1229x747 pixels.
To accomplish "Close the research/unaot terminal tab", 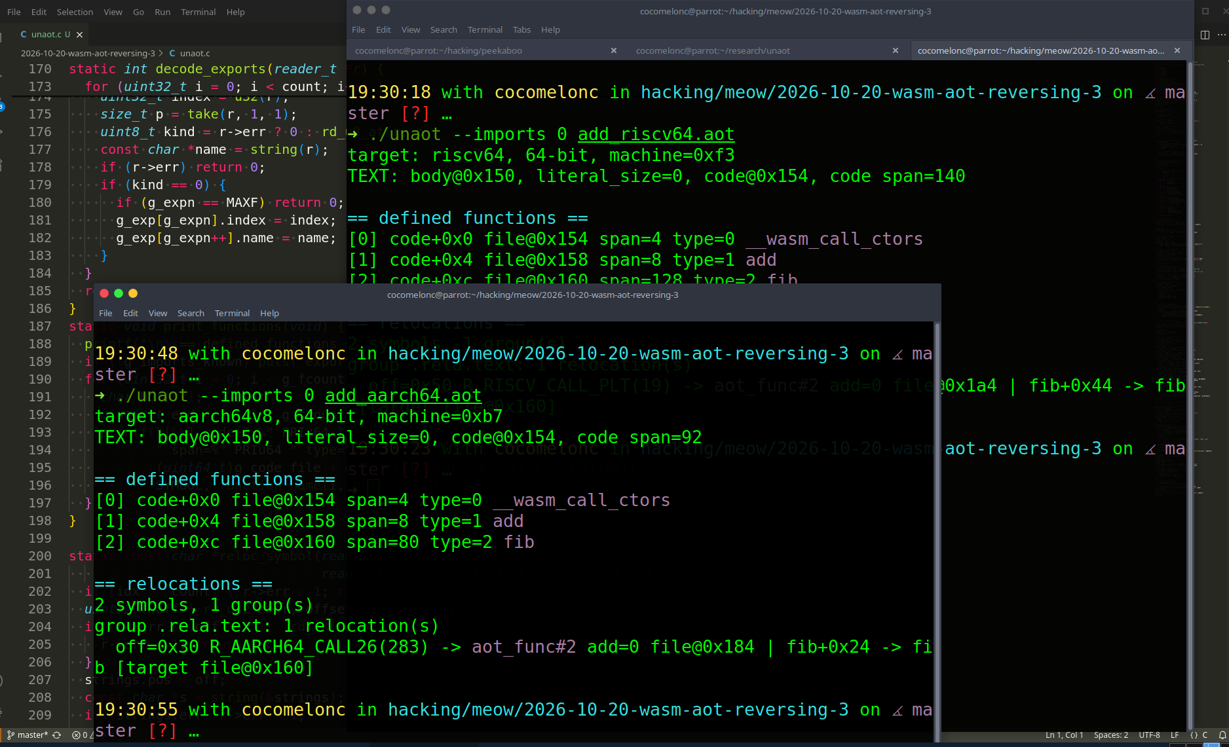I will (896, 50).
